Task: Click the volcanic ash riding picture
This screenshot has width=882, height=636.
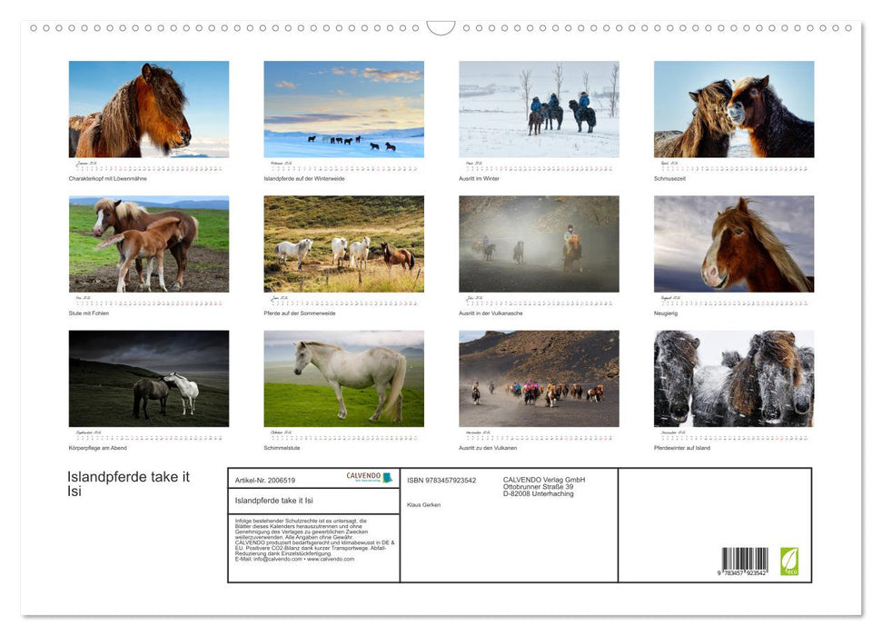Action: [539, 243]
